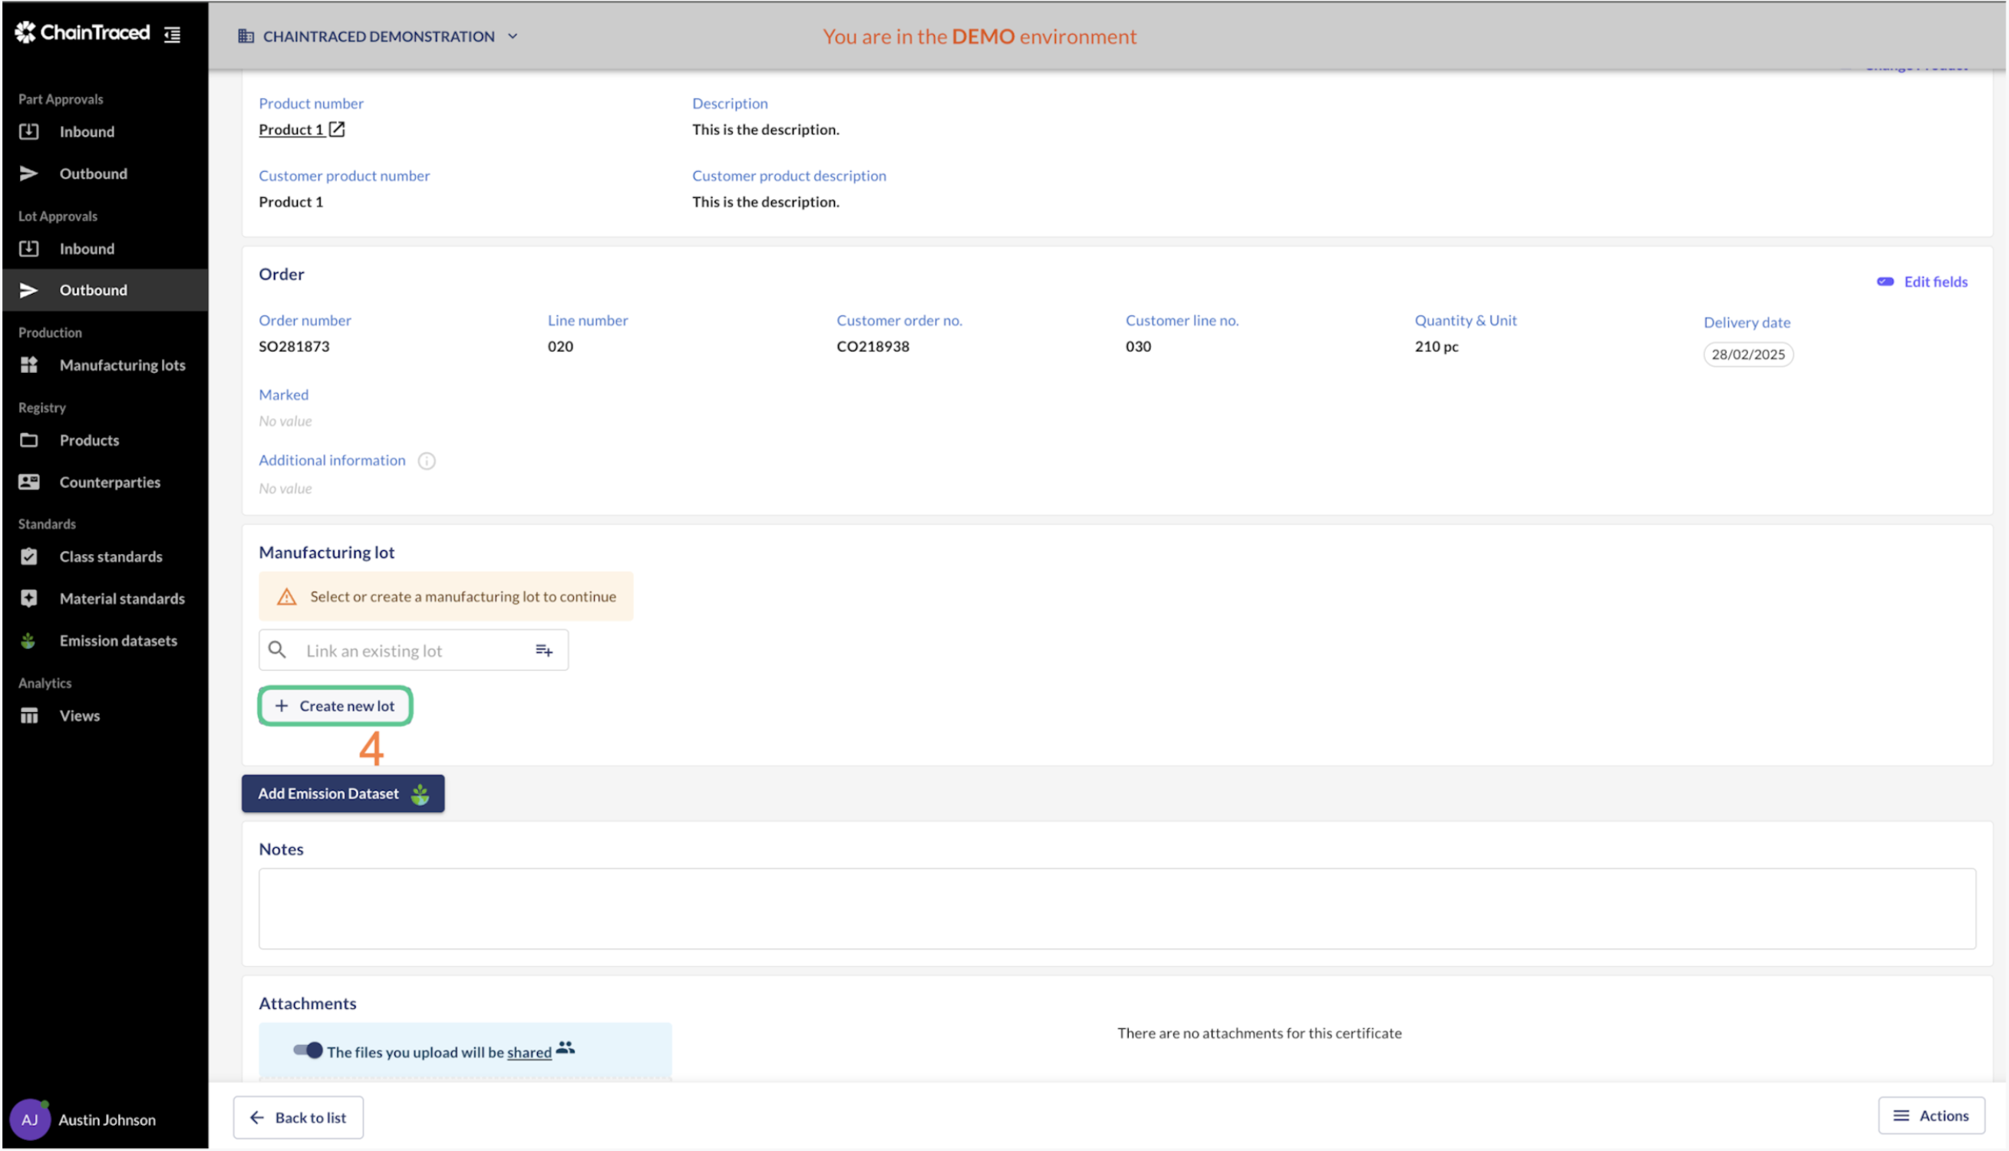Click the add-list icon in lot search

[x=544, y=651]
